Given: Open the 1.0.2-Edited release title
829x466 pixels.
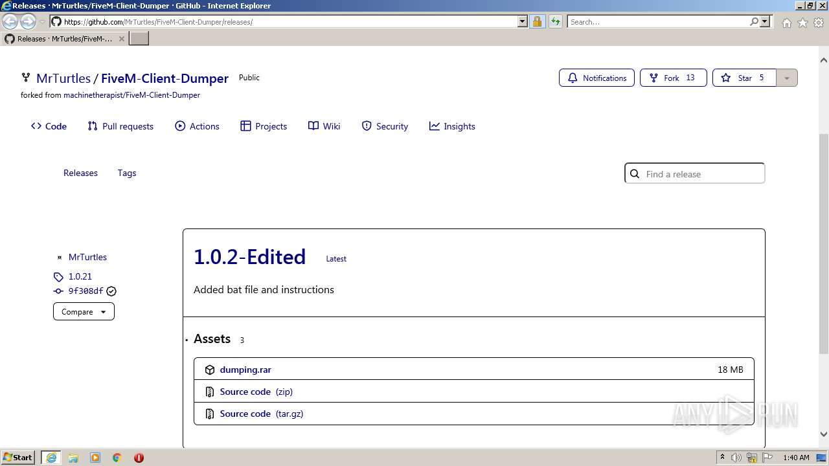Looking at the screenshot, I should tap(249, 257).
